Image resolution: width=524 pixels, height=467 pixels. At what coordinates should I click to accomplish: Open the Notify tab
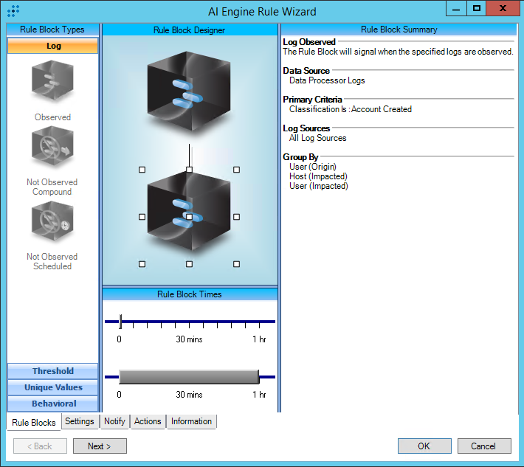tap(114, 421)
